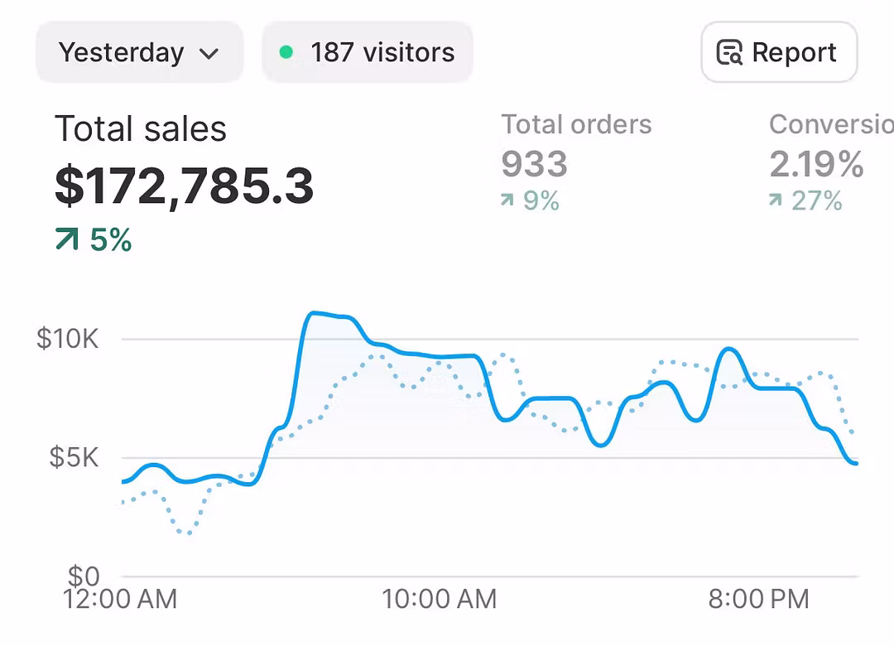Viewport: 894px width, 646px height.
Task: Click the chevron arrow beside Yesterday
Action: pos(209,54)
